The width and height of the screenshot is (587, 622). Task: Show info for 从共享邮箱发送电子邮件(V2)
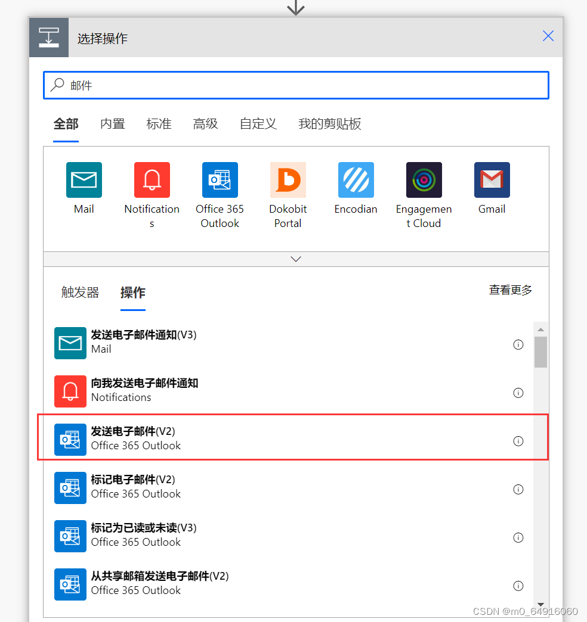[x=518, y=586]
